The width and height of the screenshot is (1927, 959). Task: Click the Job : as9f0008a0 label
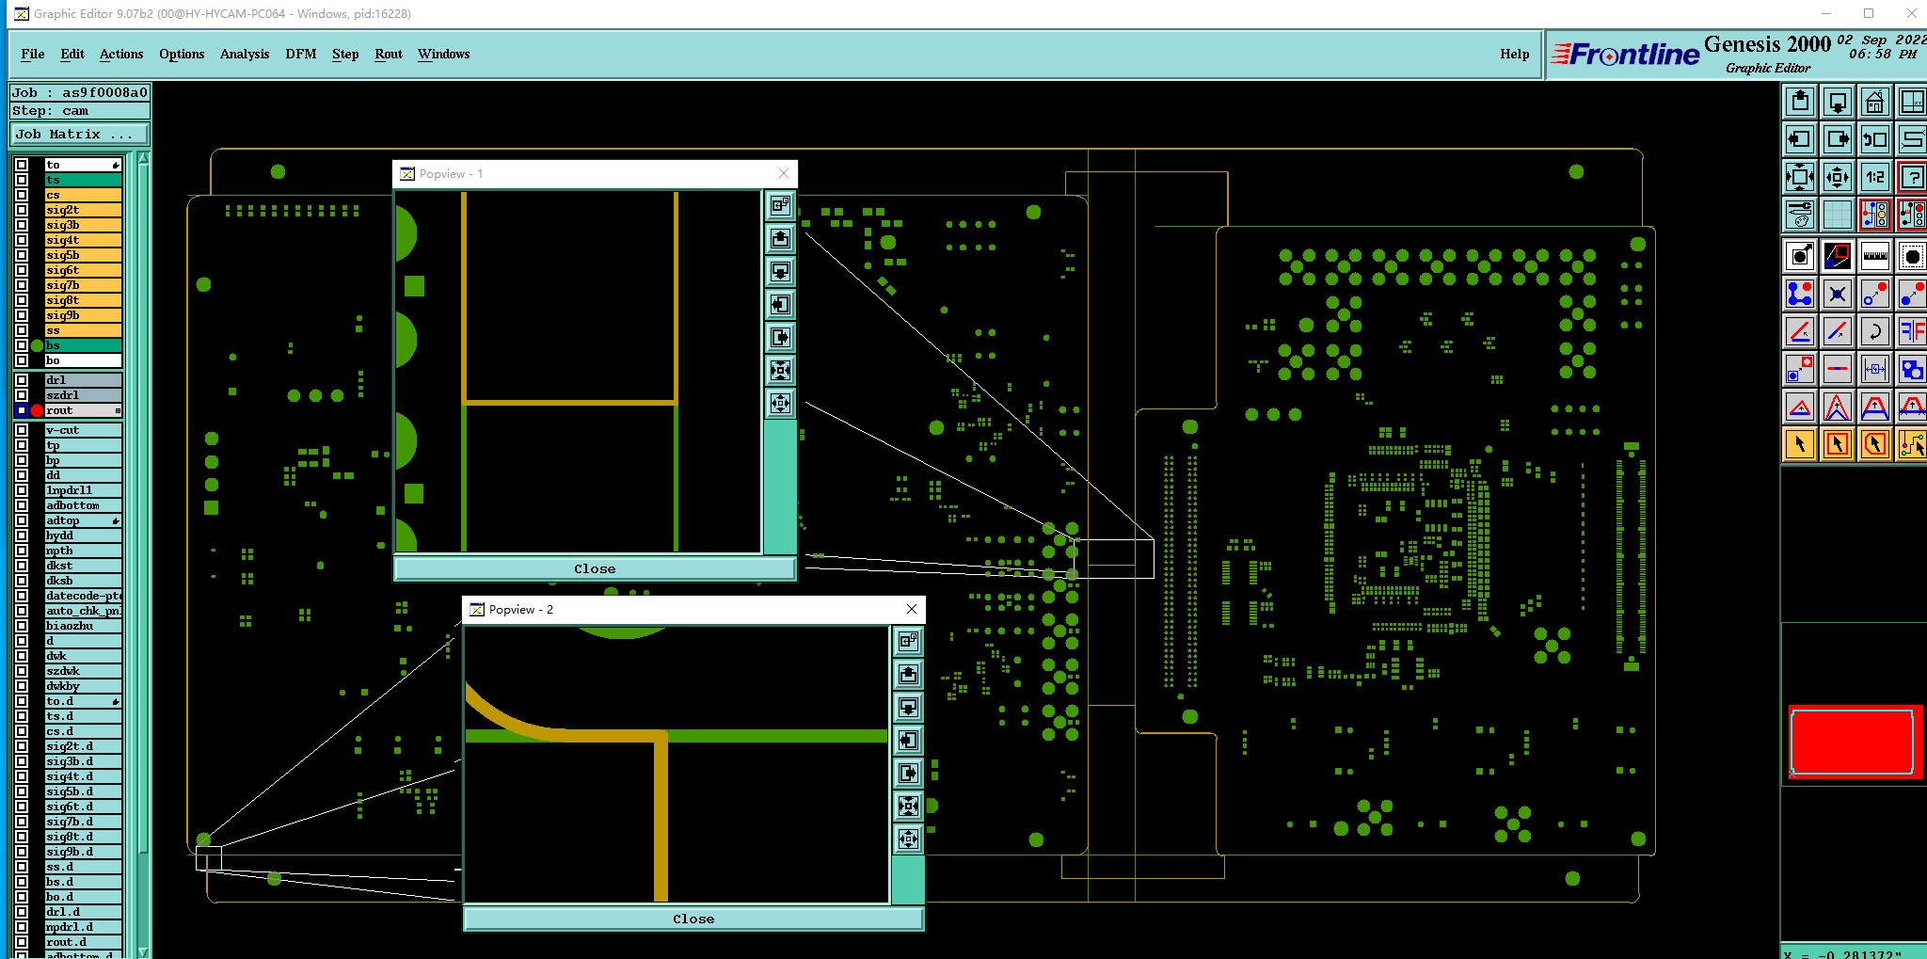[80, 92]
